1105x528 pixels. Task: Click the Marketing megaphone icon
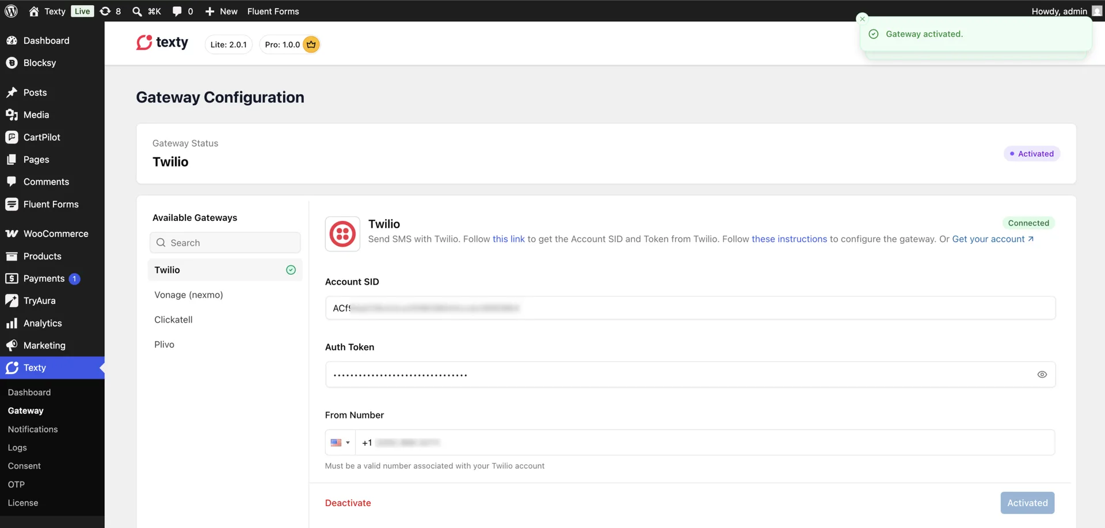[x=12, y=345]
